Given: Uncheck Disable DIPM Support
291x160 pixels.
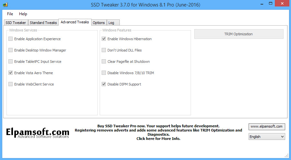Looking at the screenshot, I should click(x=104, y=84).
